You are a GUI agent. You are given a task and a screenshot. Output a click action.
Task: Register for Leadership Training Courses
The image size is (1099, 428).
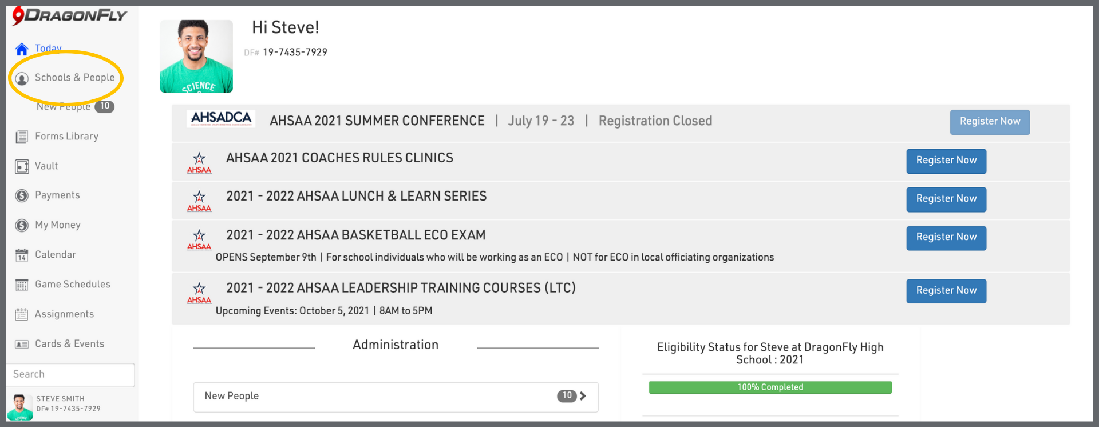tap(946, 290)
